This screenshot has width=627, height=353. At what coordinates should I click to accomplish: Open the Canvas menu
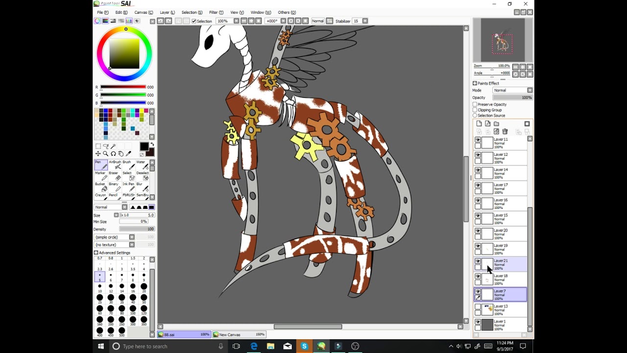[x=144, y=12]
